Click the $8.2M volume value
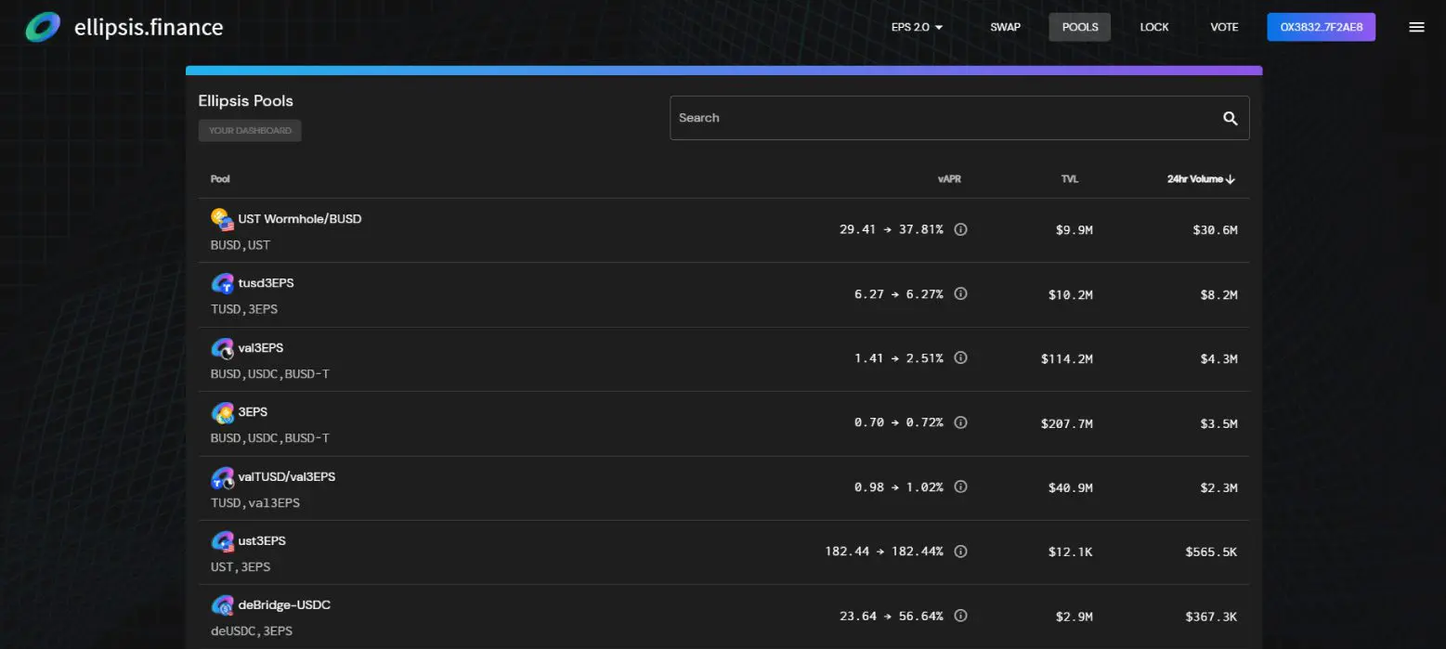 pyautogui.click(x=1219, y=294)
